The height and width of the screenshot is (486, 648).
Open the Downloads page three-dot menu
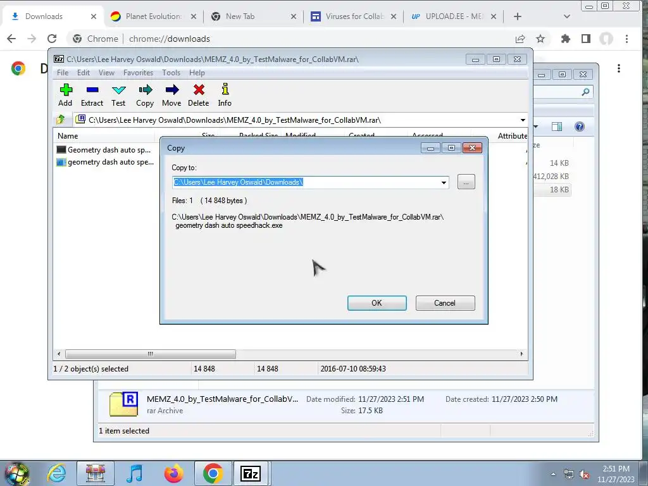619,68
